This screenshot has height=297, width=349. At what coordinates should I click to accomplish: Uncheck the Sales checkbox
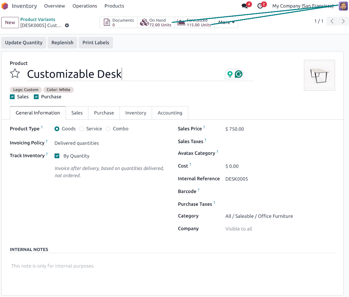tap(12, 97)
